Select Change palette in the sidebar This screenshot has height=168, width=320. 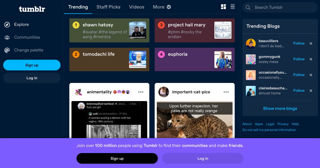[x=29, y=50]
